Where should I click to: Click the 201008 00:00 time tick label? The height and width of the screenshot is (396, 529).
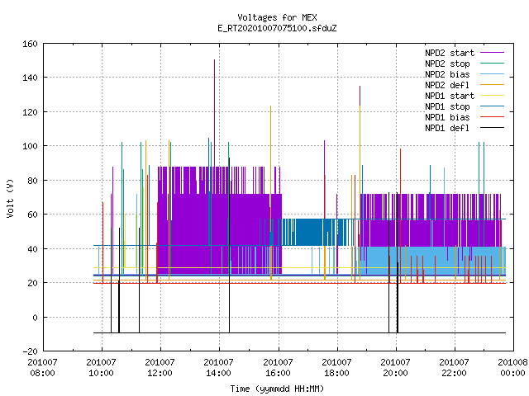pos(512,368)
